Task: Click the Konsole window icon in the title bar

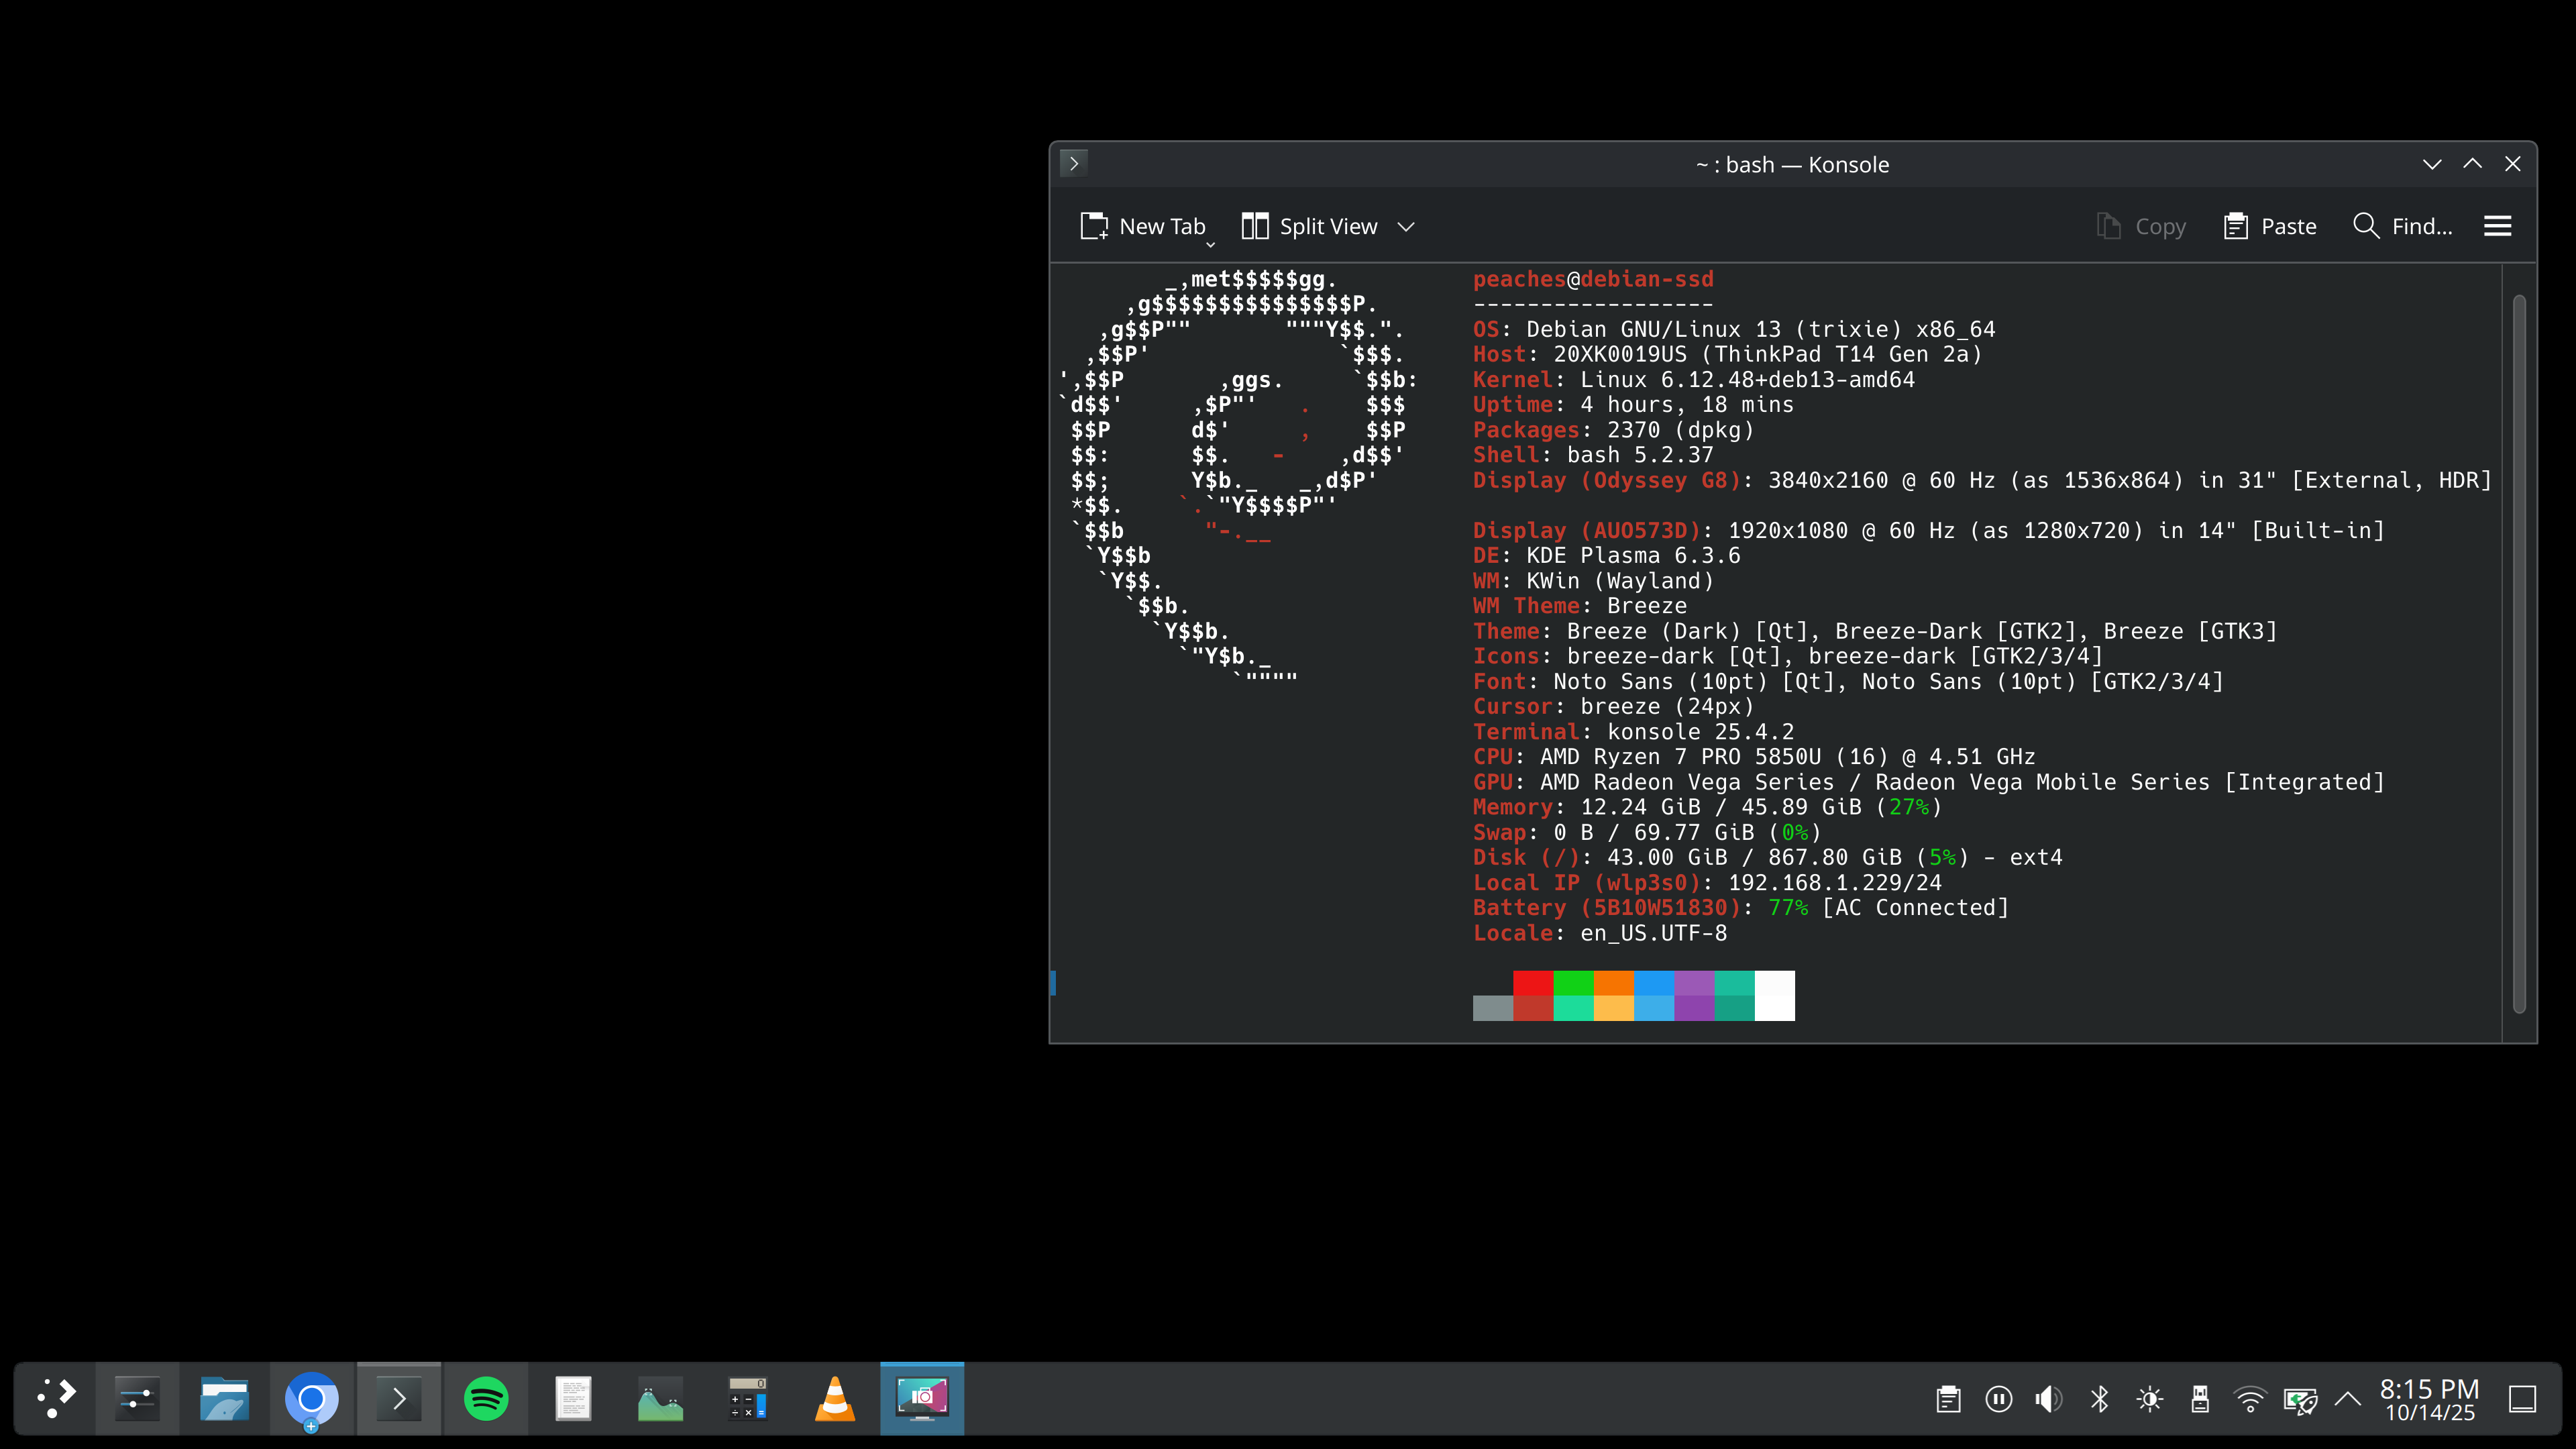Action: tap(1074, 164)
